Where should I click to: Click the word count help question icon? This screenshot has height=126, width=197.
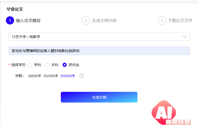tap(82, 76)
